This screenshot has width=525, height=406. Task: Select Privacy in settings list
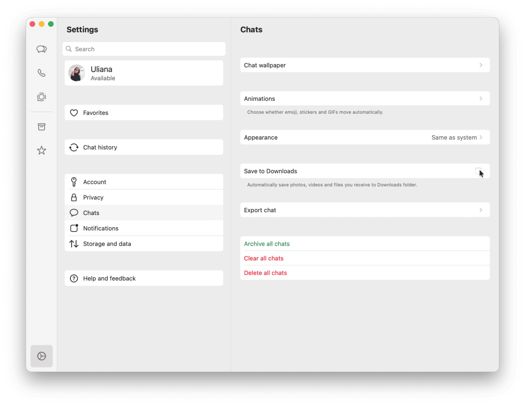93,197
